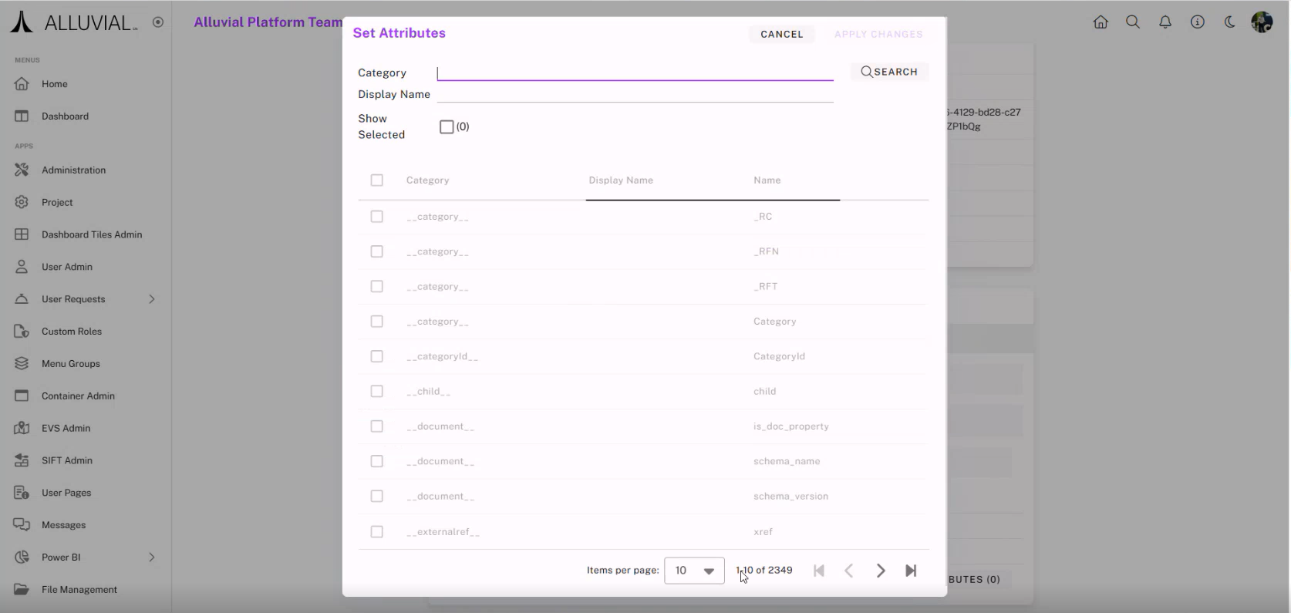Open Dashboard Tiles Admin menu item
This screenshot has width=1291, height=613.
(91, 234)
